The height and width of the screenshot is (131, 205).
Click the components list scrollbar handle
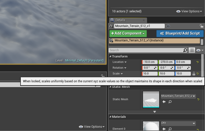(202, 42)
